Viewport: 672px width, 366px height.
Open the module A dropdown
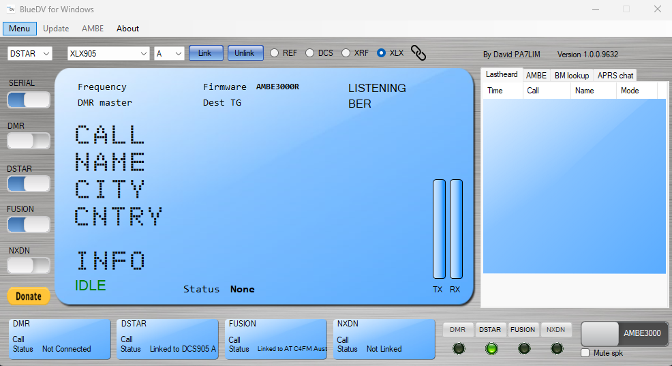click(x=169, y=54)
